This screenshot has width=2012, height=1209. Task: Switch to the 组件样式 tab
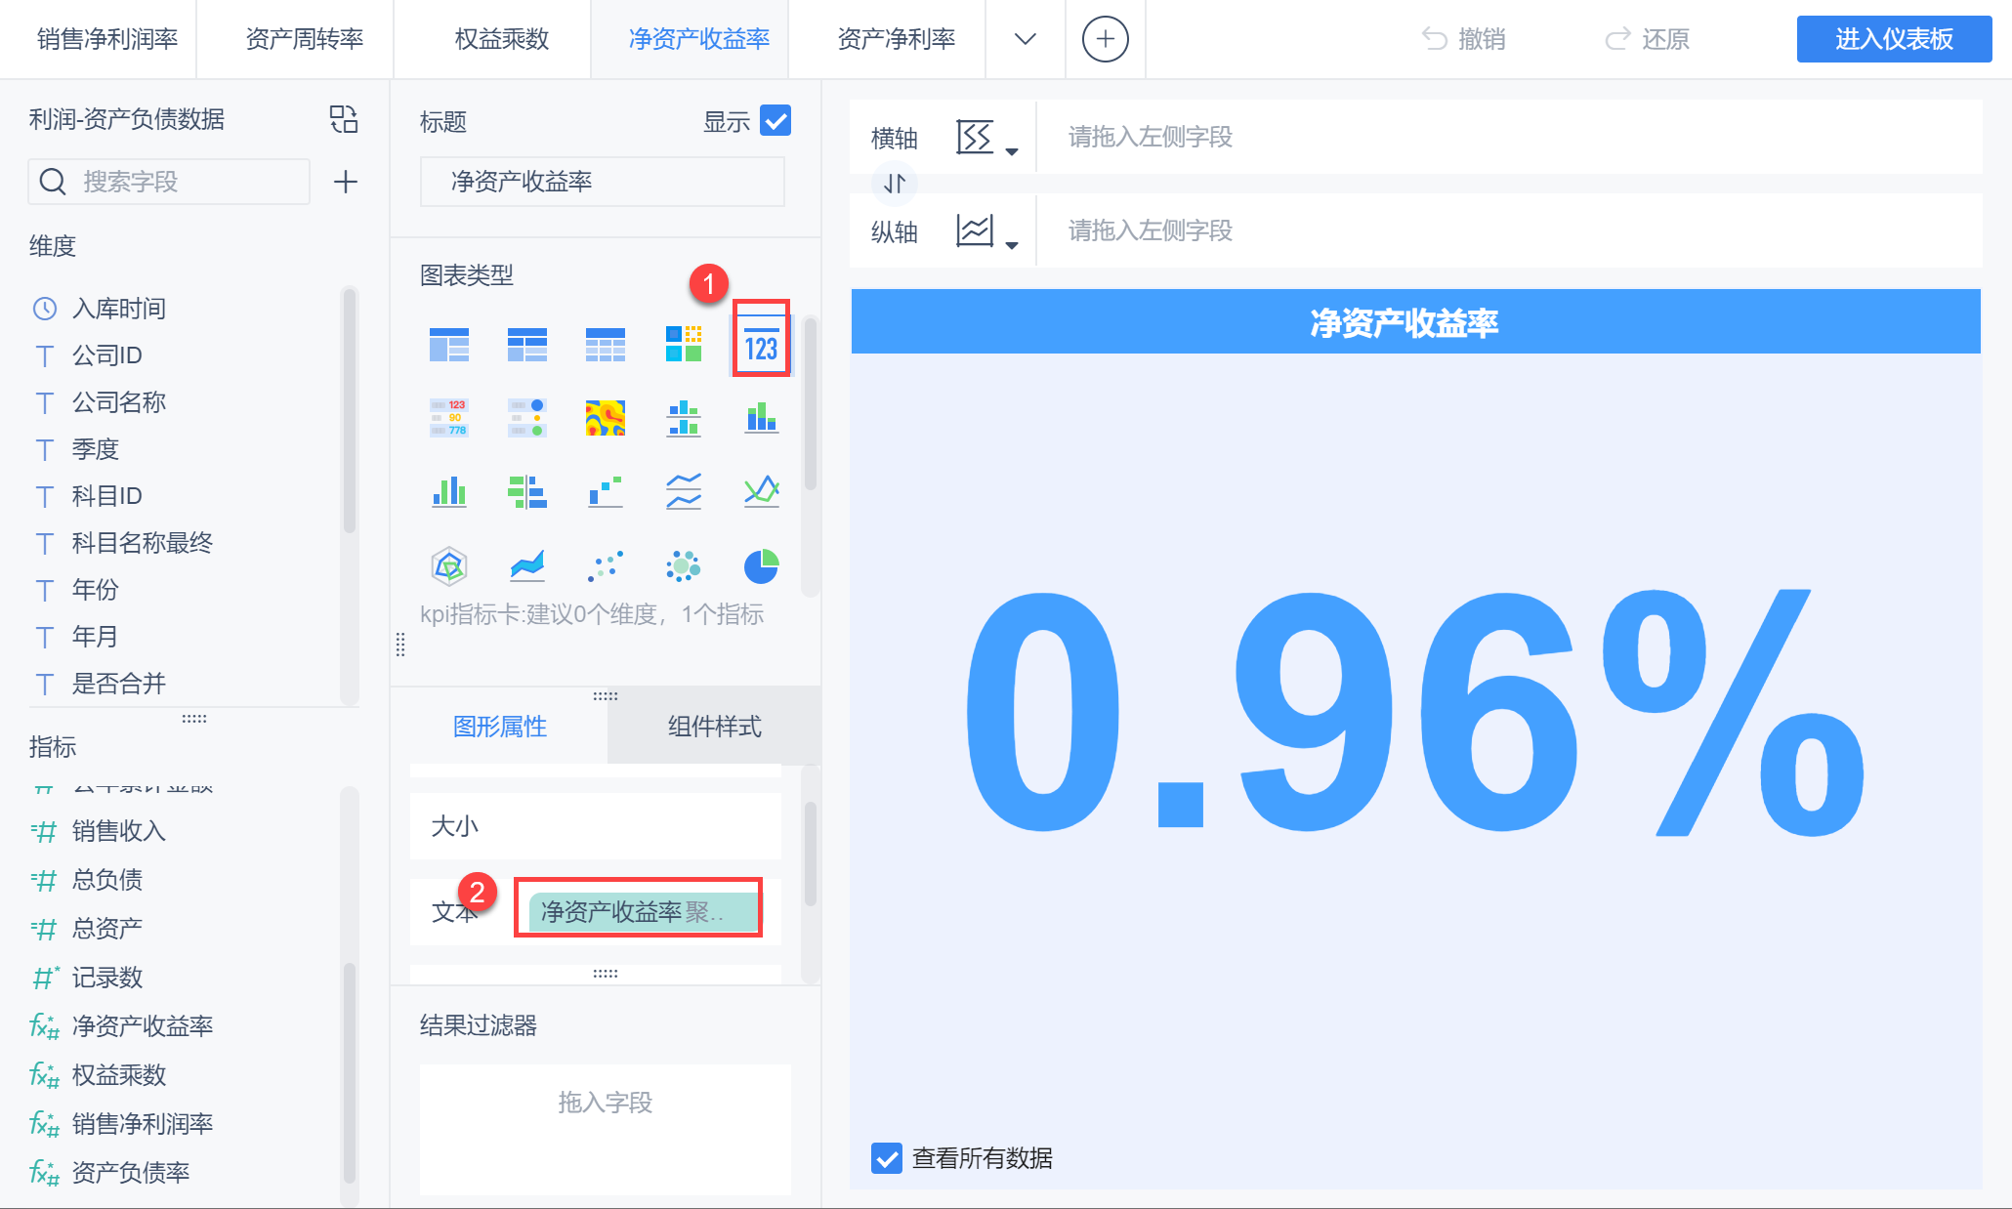(x=714, y=726)
